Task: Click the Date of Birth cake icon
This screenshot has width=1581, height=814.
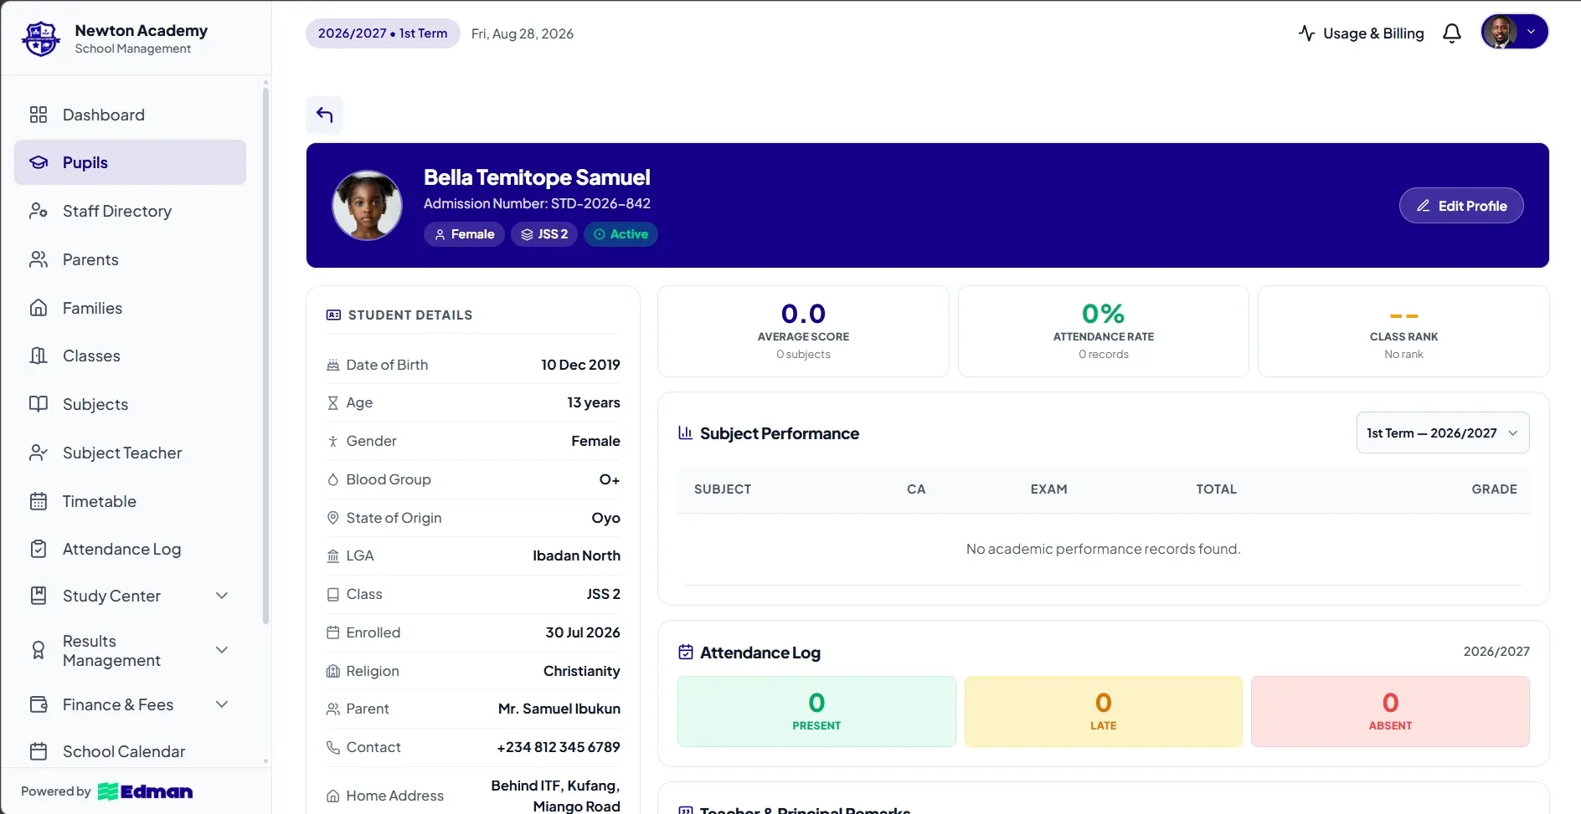Action: [x=332, y=365]
